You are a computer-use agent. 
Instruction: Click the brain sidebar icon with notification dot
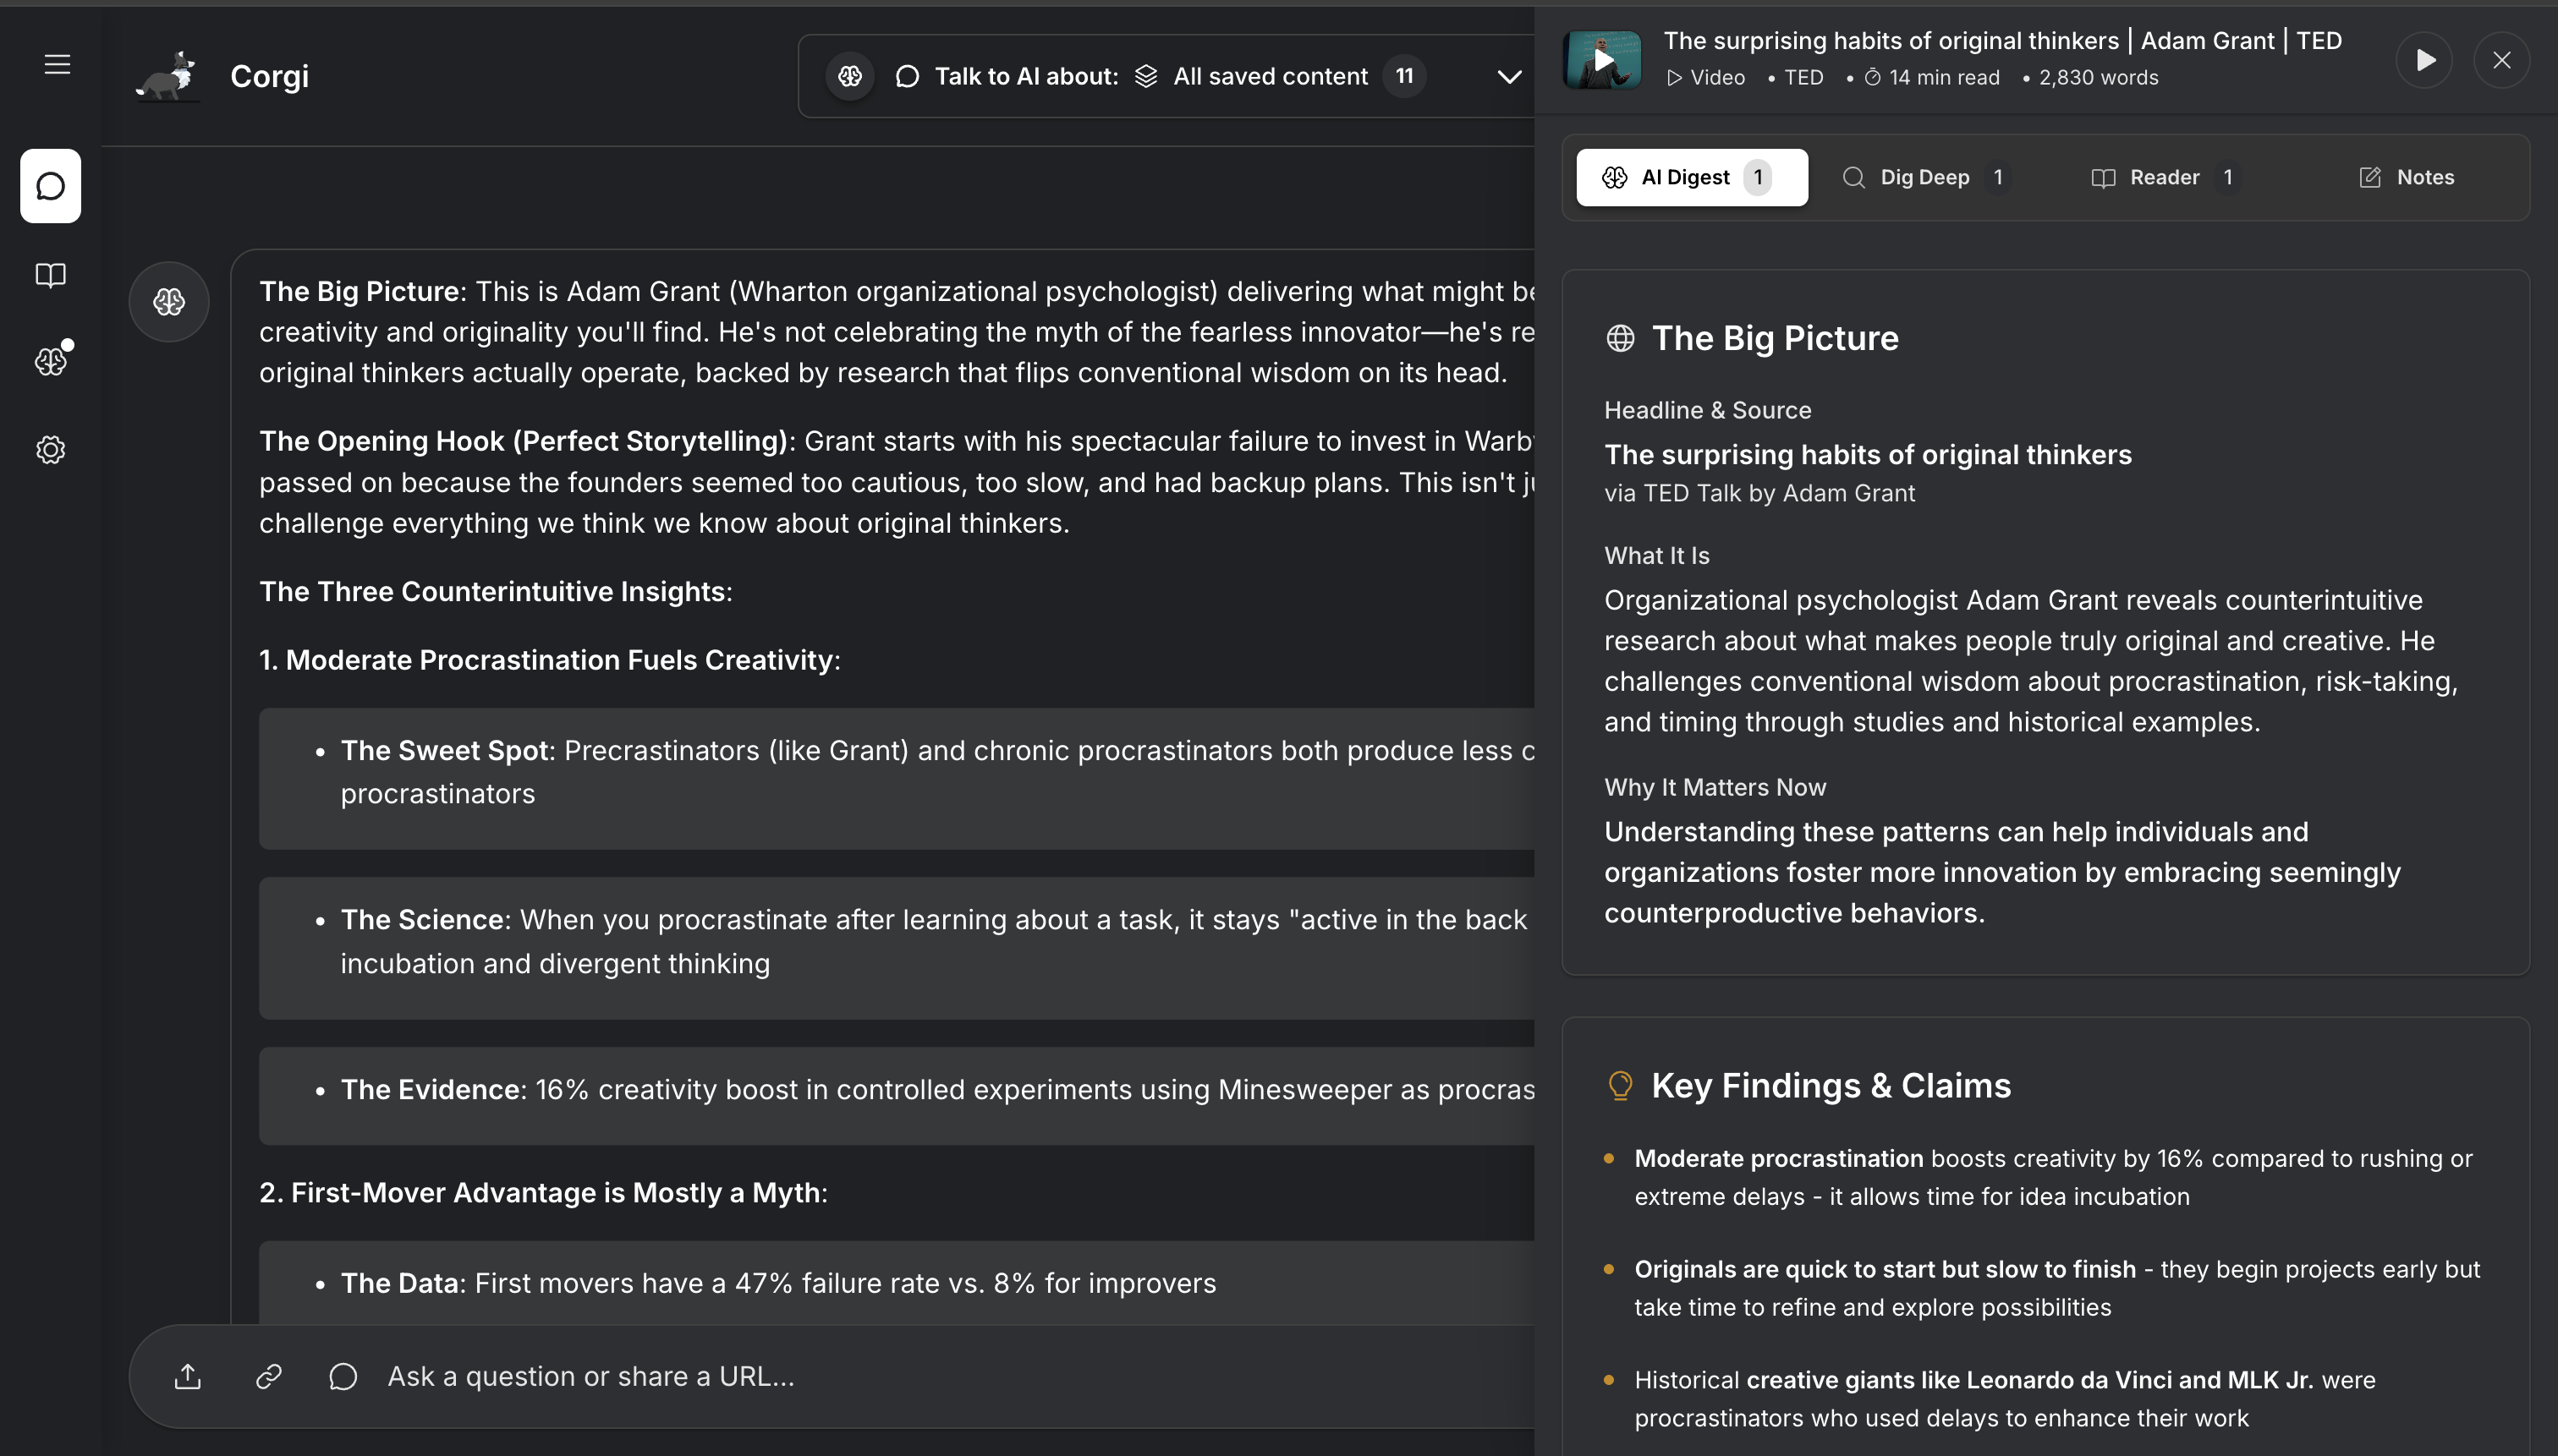pyautogui.click(x=50, y=361)
